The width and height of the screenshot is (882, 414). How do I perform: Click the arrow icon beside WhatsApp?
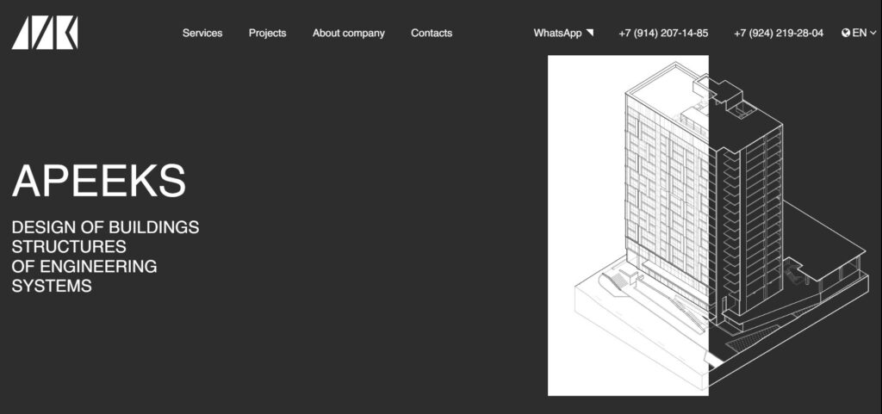(x=590, y=34)
